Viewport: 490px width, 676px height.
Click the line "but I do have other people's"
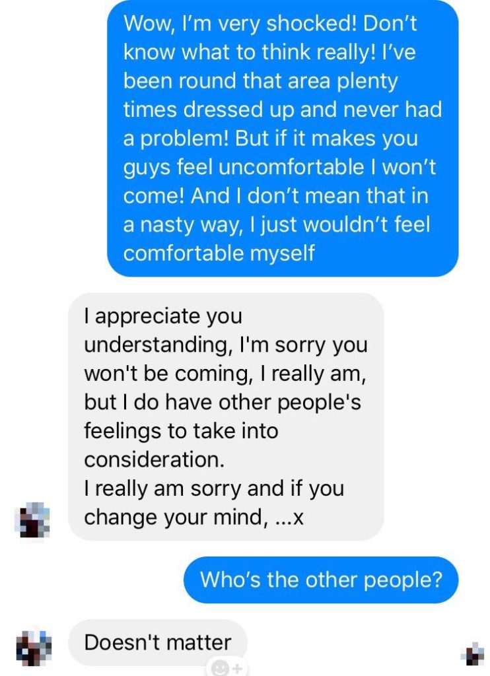point(223,402)
